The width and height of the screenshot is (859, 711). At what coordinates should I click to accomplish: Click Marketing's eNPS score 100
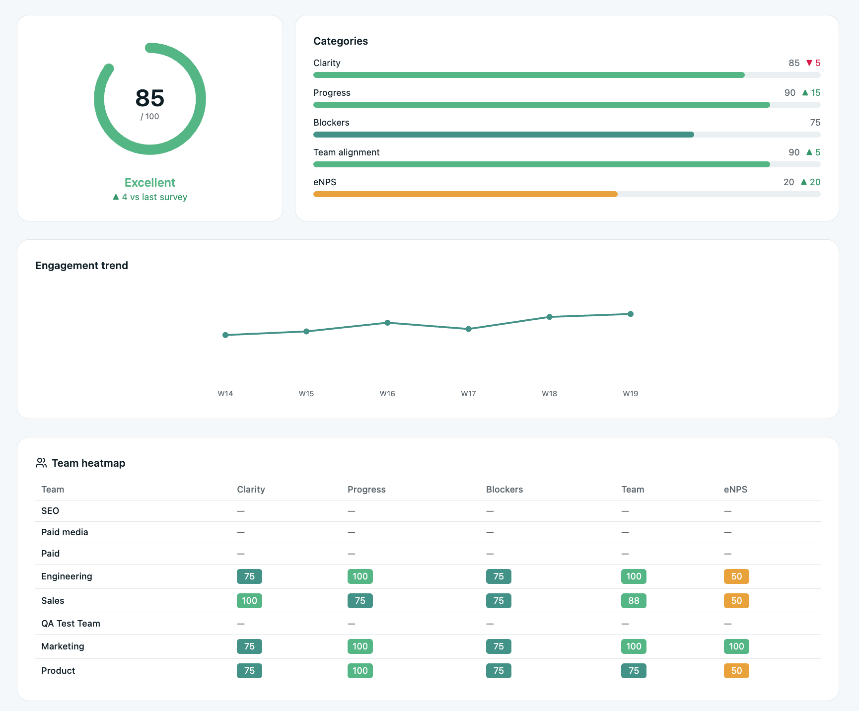tap(736, 646)
